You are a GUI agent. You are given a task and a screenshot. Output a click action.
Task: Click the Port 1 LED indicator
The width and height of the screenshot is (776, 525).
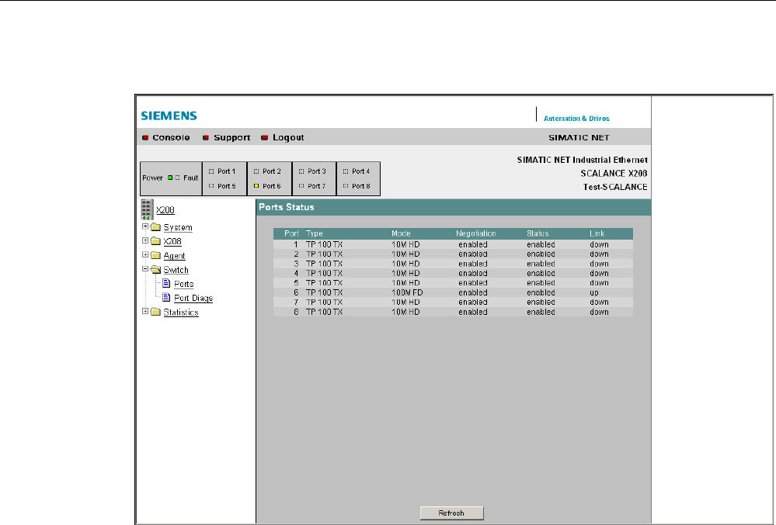tap(211, 171)
